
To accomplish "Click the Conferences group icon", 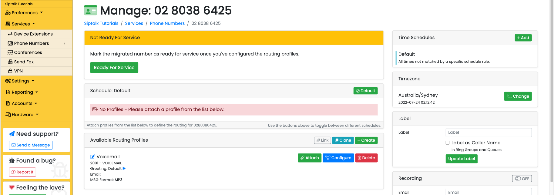I will (10, 52).
